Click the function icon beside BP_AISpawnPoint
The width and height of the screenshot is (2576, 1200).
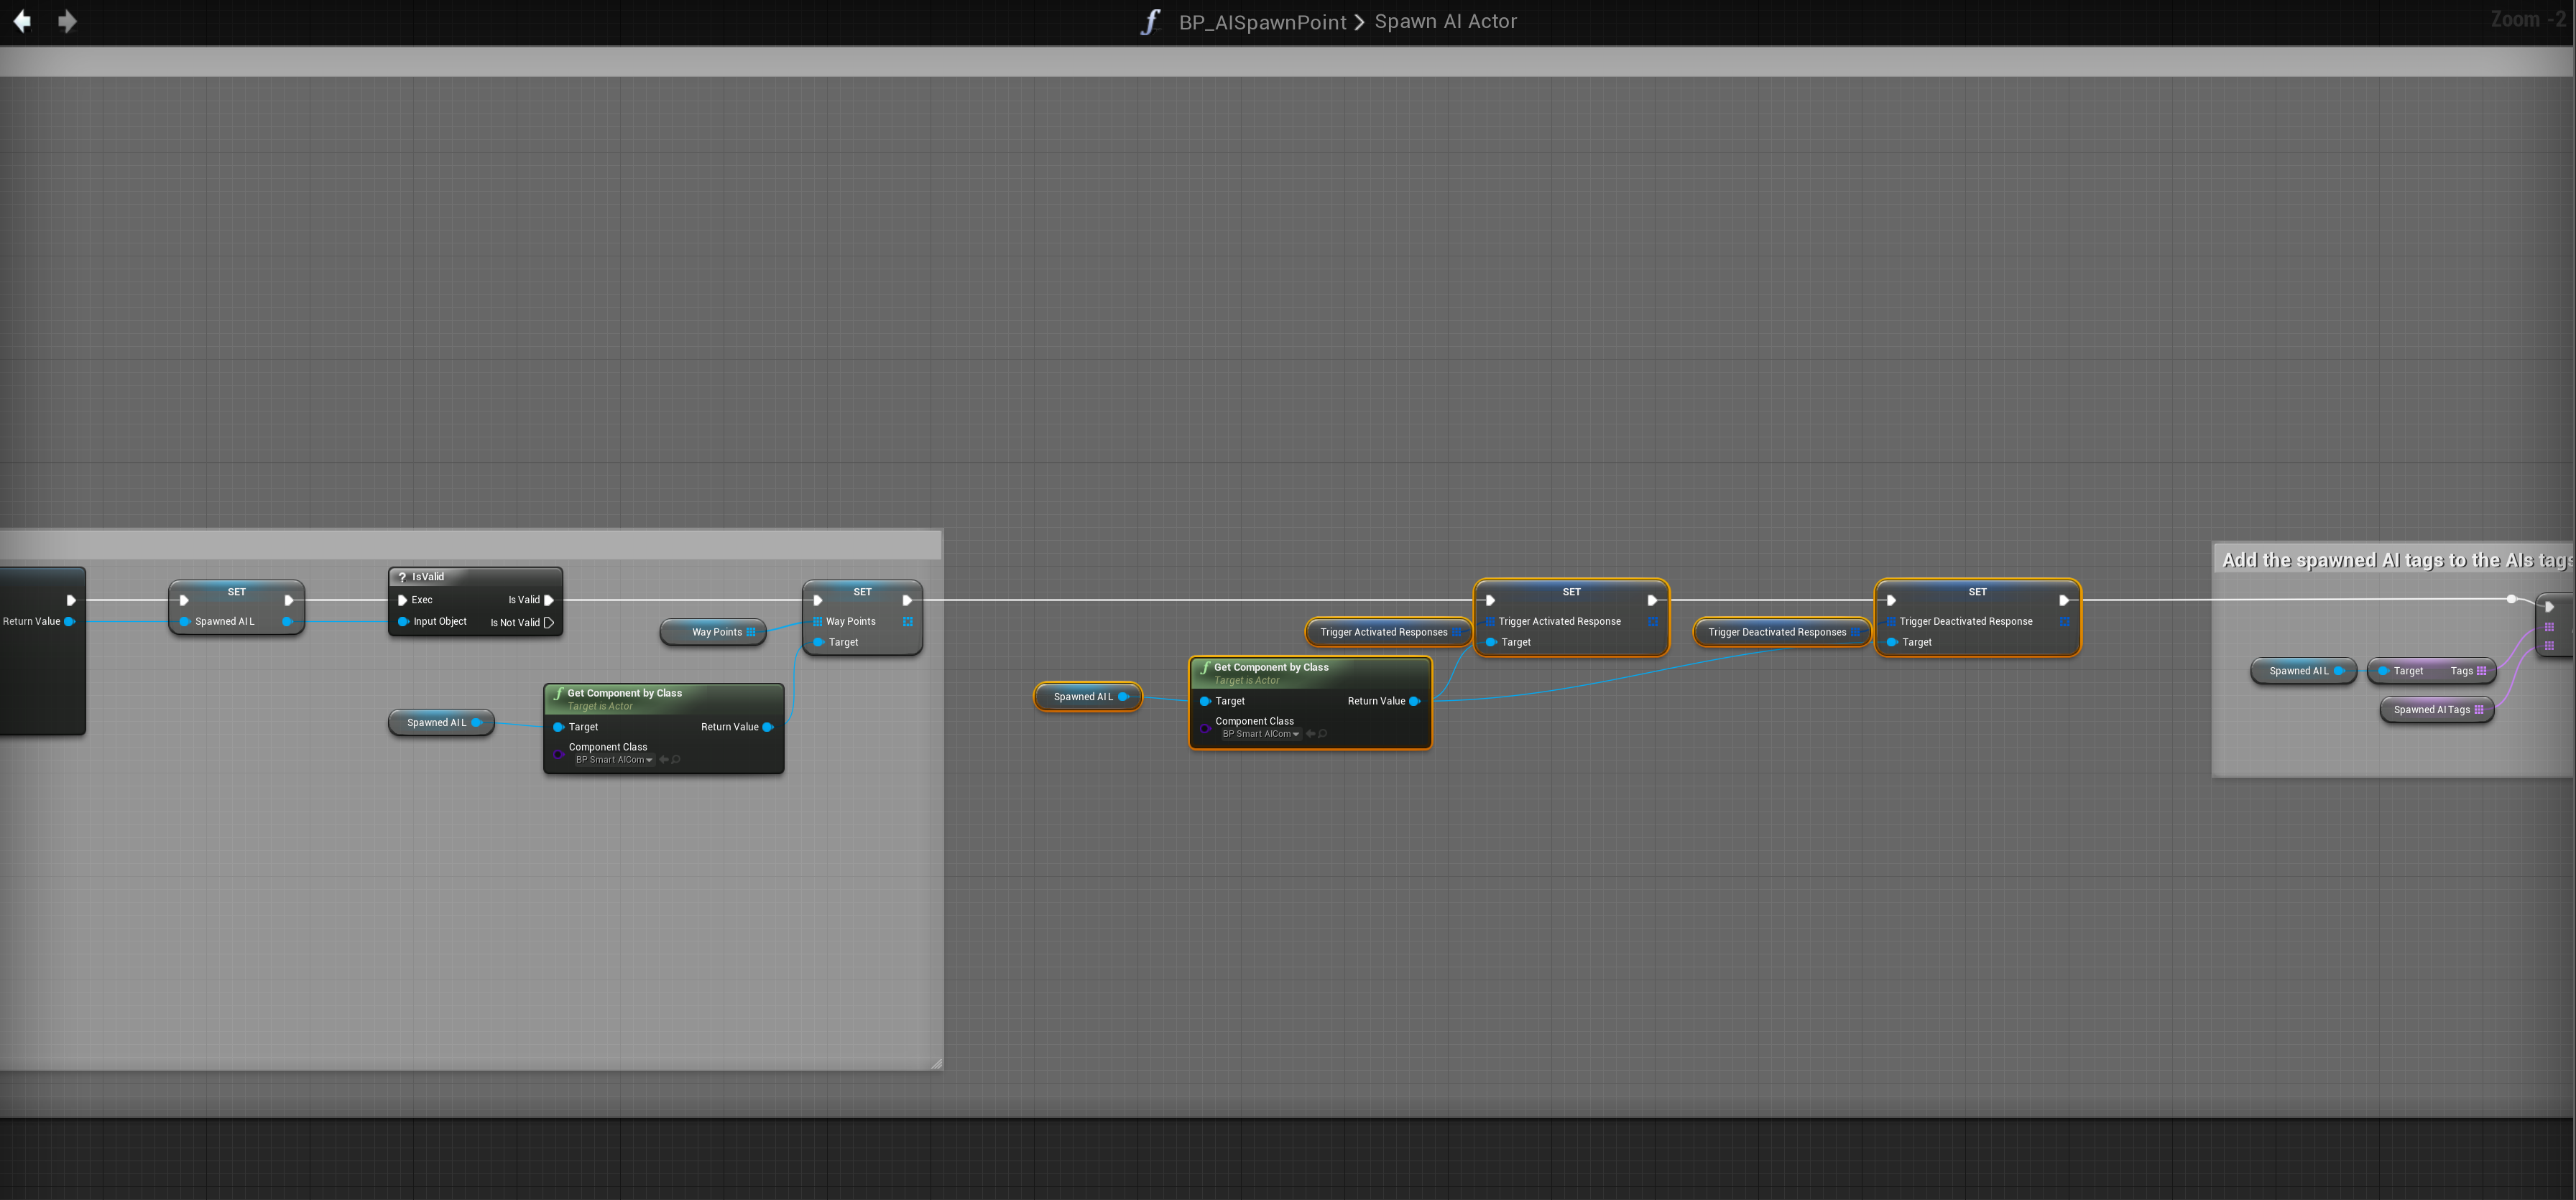click(x=1151, y=22)
